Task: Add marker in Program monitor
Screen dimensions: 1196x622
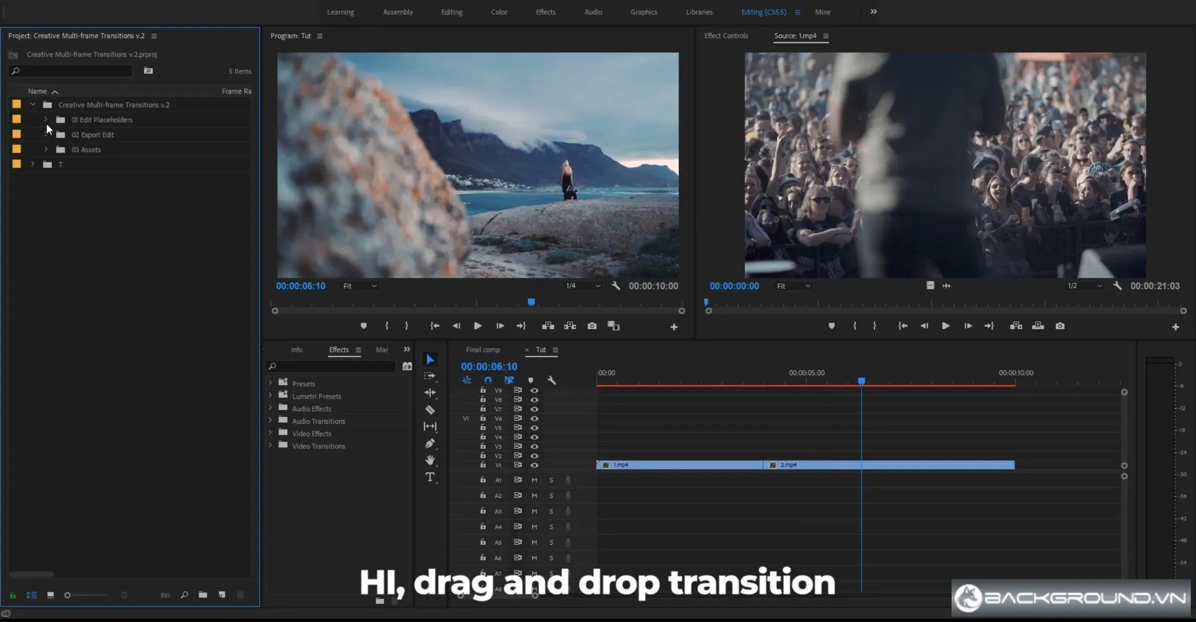Action: [363, 326]
